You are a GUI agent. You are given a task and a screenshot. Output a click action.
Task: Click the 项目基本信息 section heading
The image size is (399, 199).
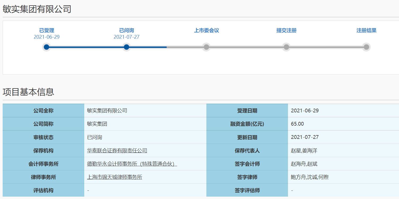point(28,92)
